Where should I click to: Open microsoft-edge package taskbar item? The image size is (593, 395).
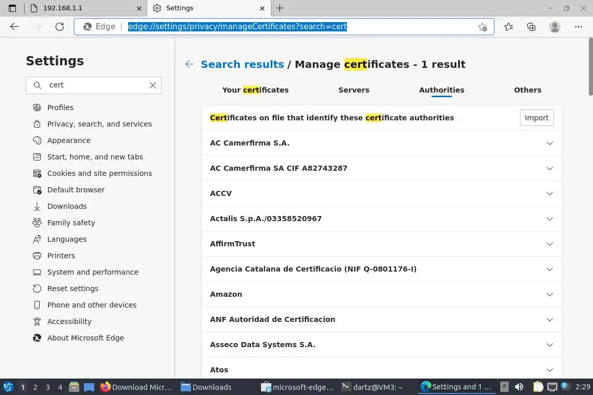coord(298,387)
